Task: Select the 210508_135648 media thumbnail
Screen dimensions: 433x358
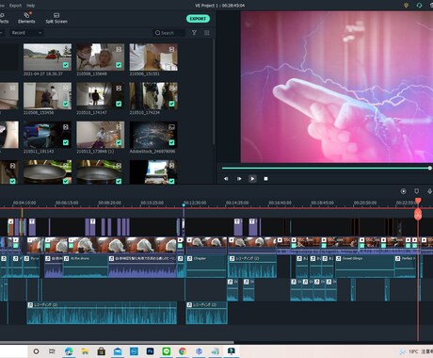Action: coord(101,57)
